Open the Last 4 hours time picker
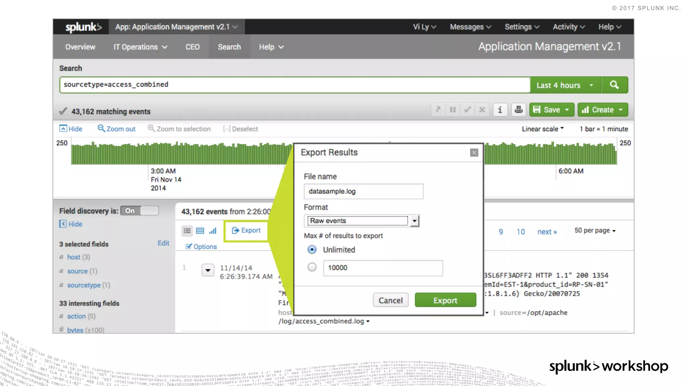The width and height of the screenshot is (687, 386). point(566,85)
